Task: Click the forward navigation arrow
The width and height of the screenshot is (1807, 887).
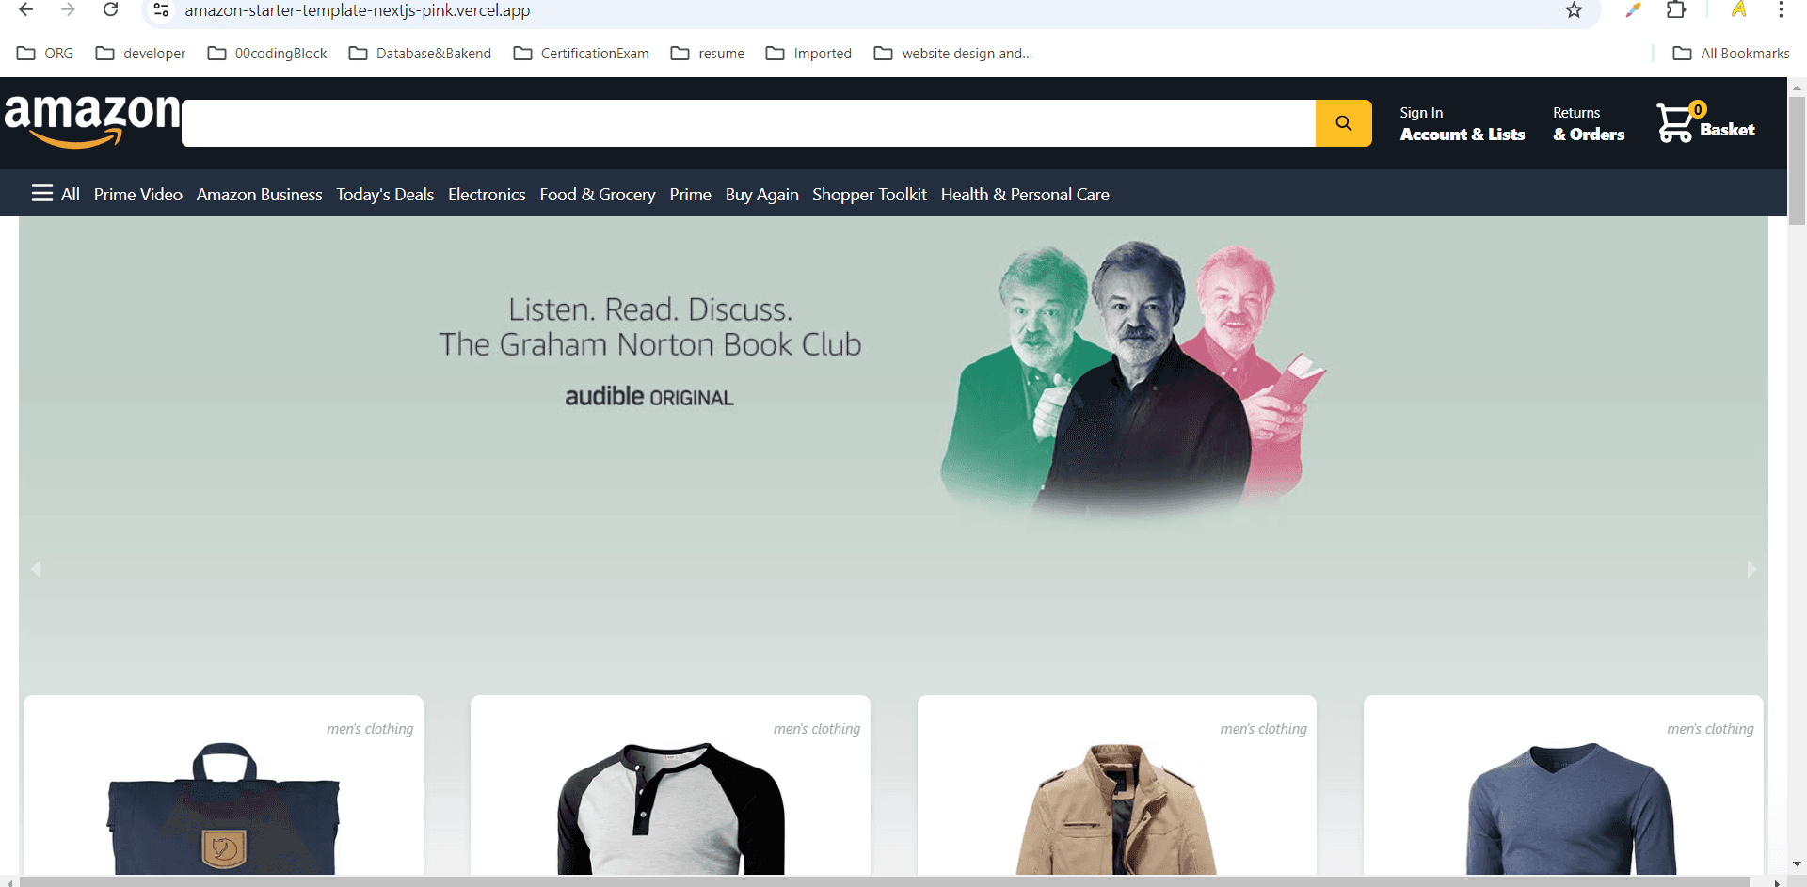Action: 68,10
